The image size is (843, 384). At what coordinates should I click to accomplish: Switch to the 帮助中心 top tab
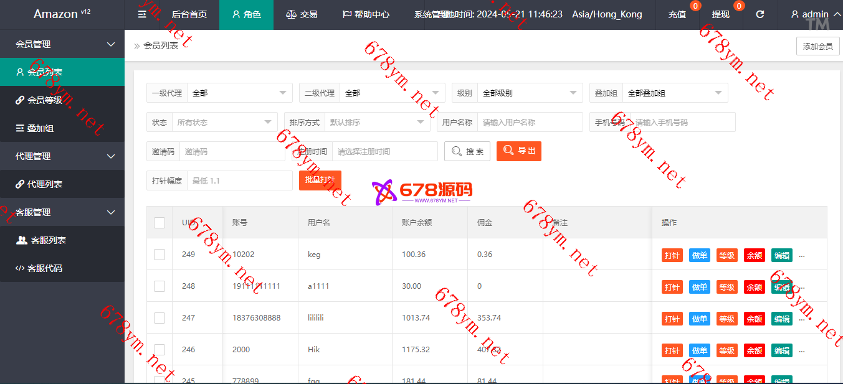click(x=366, y=14)
